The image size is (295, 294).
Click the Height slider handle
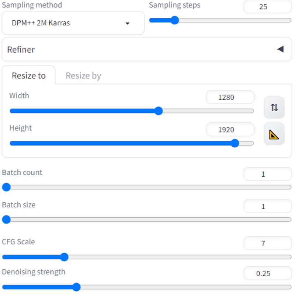click(x=235, y=143)
